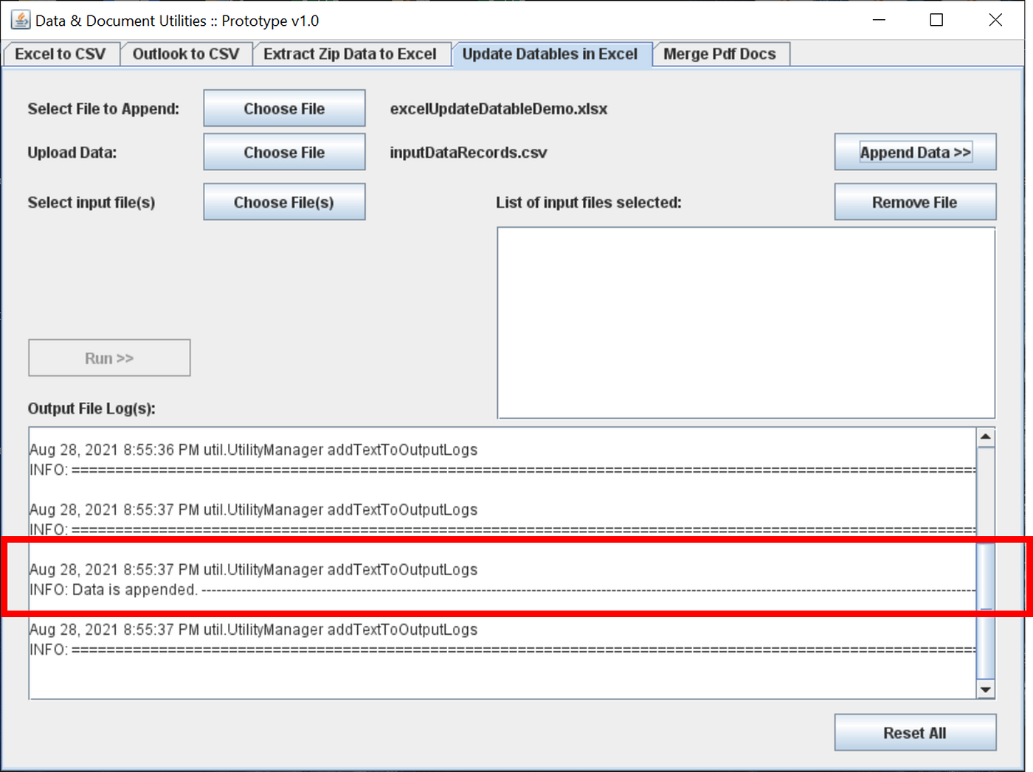Click the Update Datables in Excel tab
This screenshot has width=1033, height=772.
pos(552,53)
